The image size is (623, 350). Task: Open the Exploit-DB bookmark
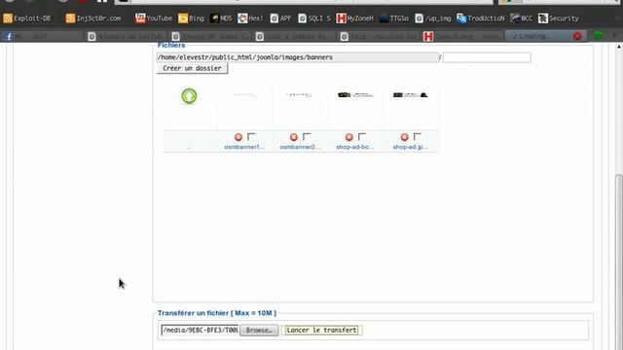click(27, 18)
